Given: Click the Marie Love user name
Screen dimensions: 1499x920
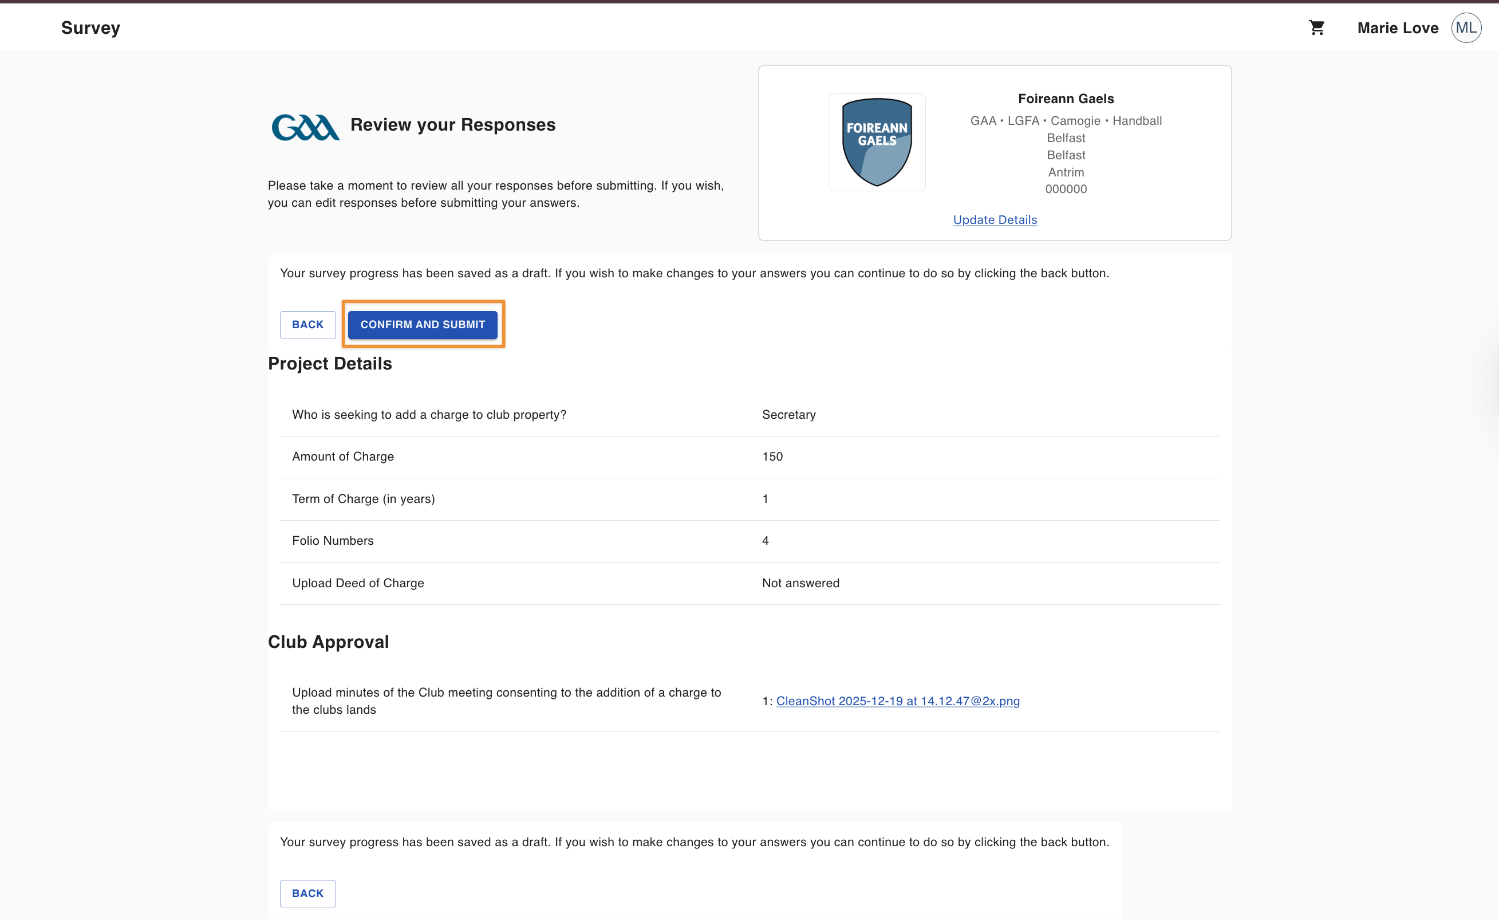Looking at the screenshot, I should (x=1398, y=28).
